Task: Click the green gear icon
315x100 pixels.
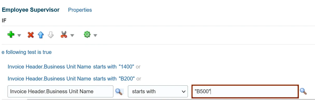Action: pyautogui.click(x=87, y=35)
